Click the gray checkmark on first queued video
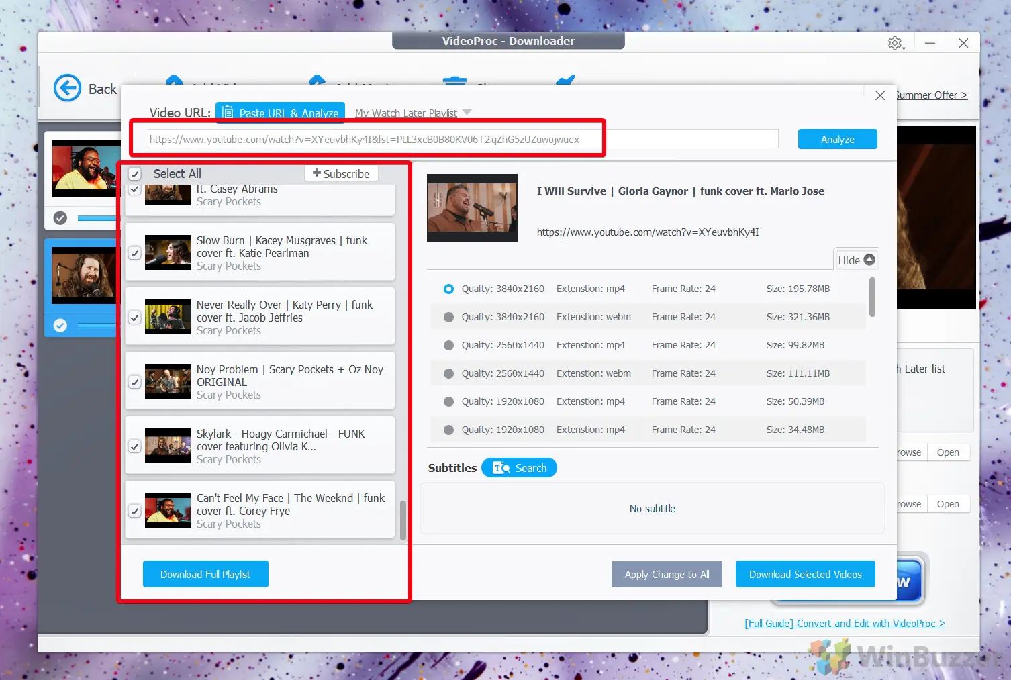This screenshot has width=1011, height=680. (60, 218)
